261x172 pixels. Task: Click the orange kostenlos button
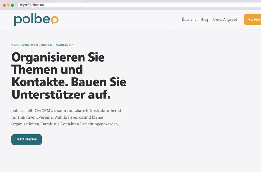(x=253, y=20)
